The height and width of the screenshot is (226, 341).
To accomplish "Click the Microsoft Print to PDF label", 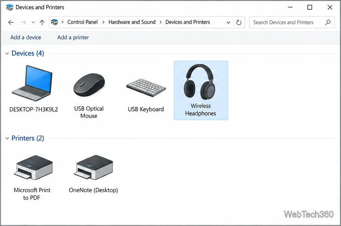I will 32,194.
